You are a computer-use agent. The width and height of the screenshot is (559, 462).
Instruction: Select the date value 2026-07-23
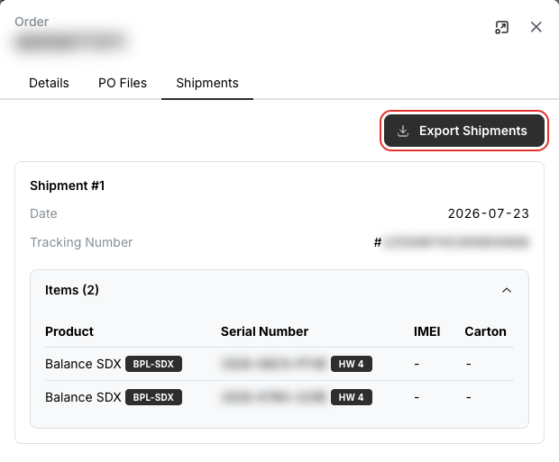point(488,213)
